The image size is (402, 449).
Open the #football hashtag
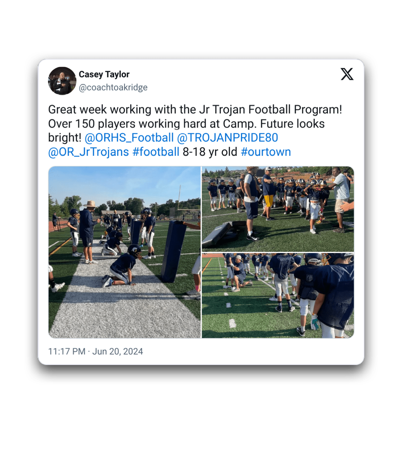(x=156, y=152)
